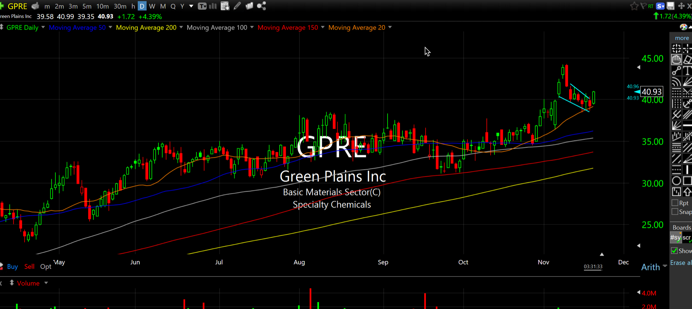Click the Opt link
Viewport: 692px width, 309px height.
[x=46, y=266]
